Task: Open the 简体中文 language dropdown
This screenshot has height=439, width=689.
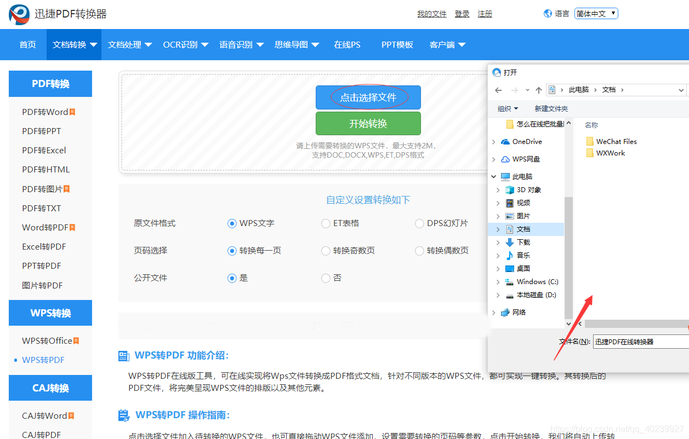Action: tap(596, 14)
